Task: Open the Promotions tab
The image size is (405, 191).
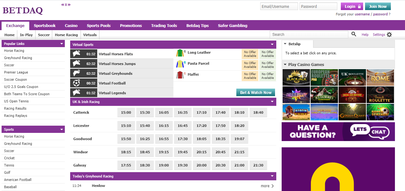Action: 131,26
